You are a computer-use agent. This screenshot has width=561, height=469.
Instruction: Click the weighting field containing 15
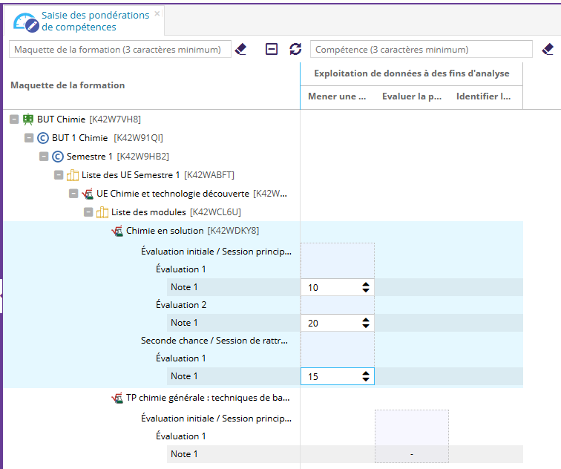pyautogui.click(x=330, y=376)
